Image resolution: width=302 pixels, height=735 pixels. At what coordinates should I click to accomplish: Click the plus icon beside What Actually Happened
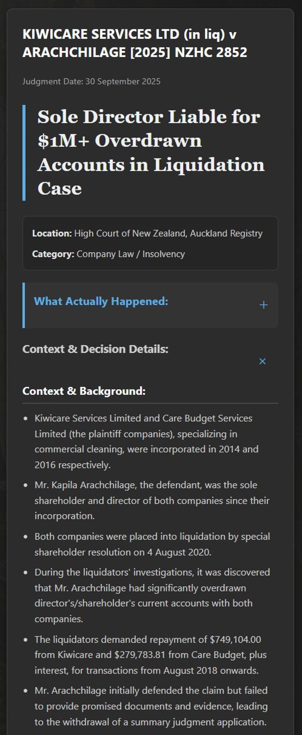(x=263, y=305)
